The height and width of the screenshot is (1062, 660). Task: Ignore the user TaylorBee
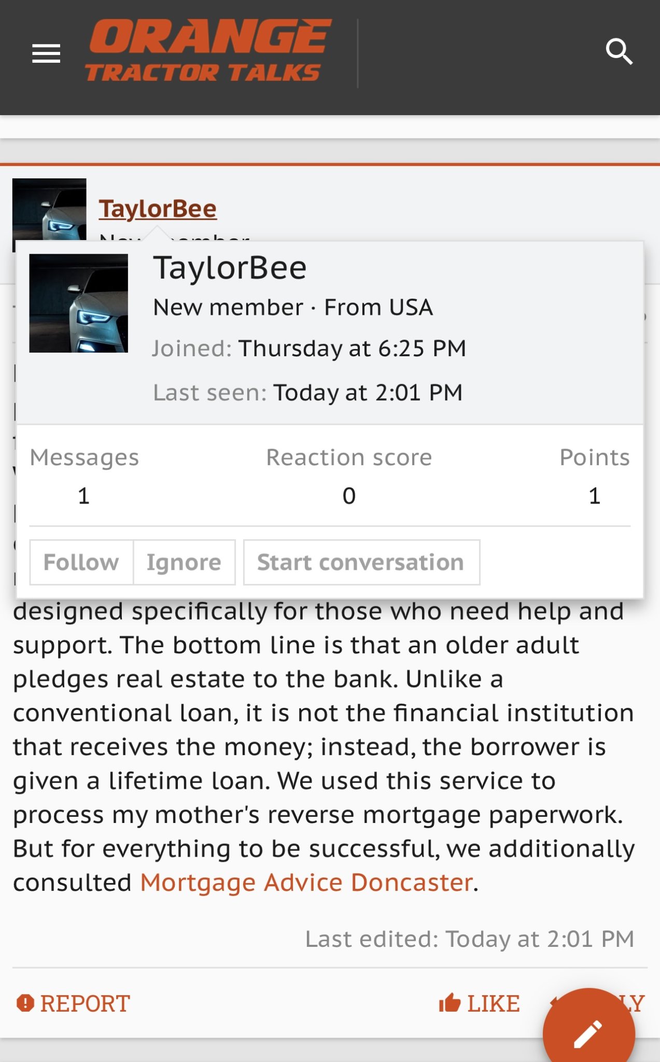(x=184, y=563)
